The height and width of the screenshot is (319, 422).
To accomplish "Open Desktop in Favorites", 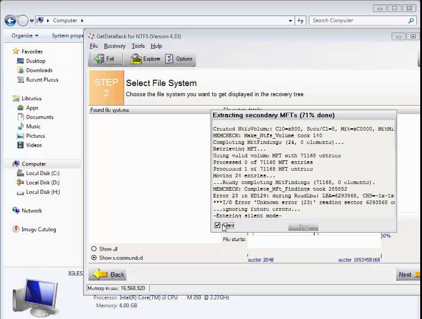I will [36, 61].
